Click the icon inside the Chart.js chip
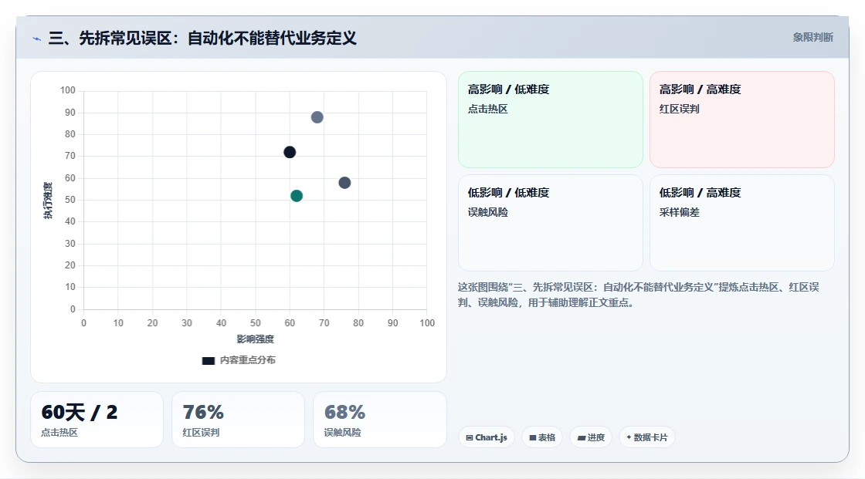This screenshot has height=479, width=865. pyautogui.click(x=470, y=437)
